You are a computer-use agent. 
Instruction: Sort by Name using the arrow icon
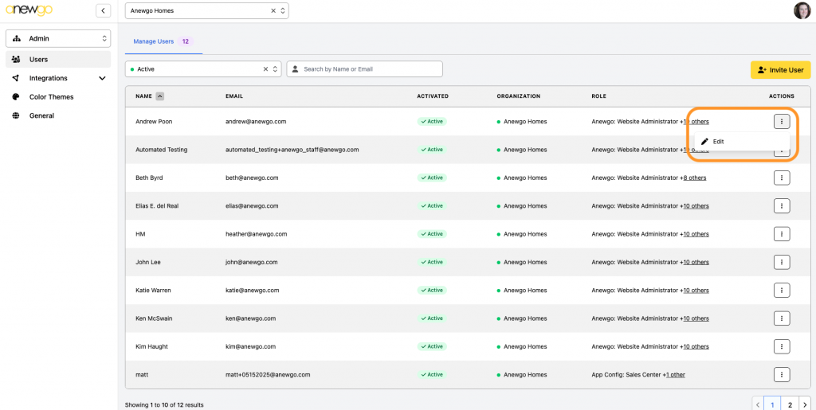pos(159,96)
